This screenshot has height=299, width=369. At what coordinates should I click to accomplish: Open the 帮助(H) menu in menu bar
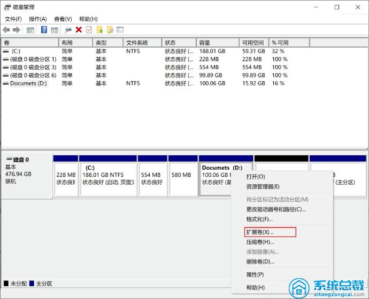88,19
